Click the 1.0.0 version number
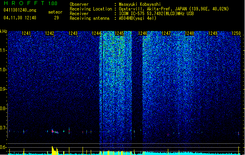The image size is (245, 155). [x=53, y=3]
